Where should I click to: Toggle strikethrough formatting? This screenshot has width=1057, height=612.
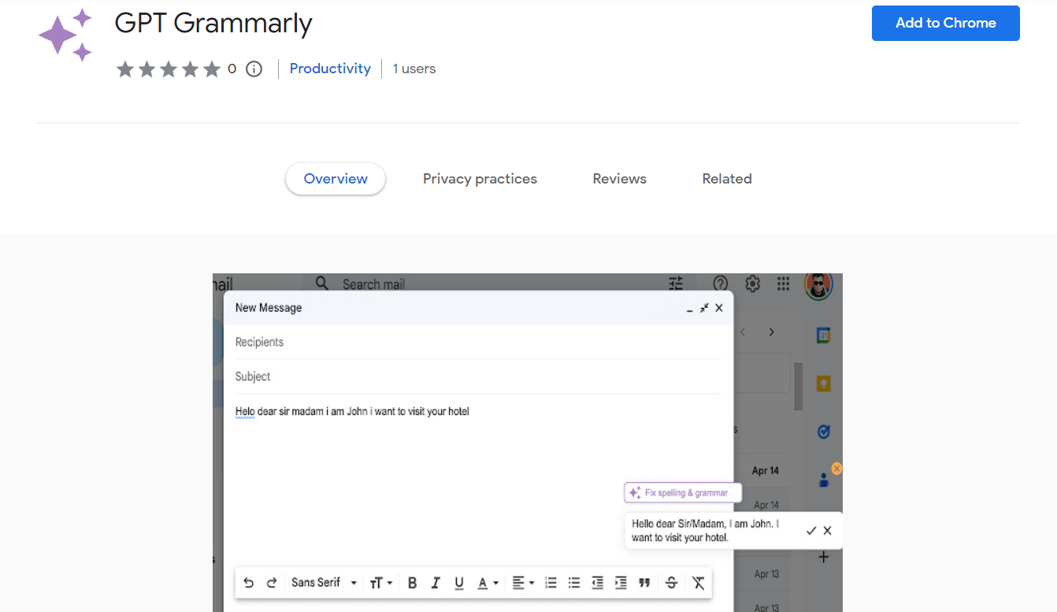pyautogui.click(x=672, y=583)
